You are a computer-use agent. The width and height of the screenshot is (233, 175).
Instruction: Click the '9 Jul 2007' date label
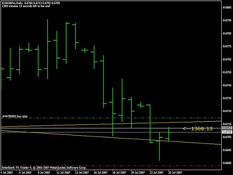coord(44,173)
